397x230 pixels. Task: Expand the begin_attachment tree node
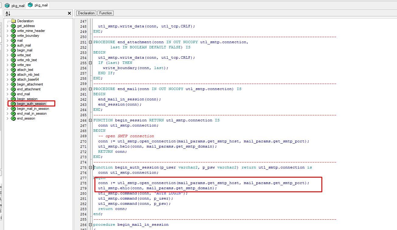[8, 84]
